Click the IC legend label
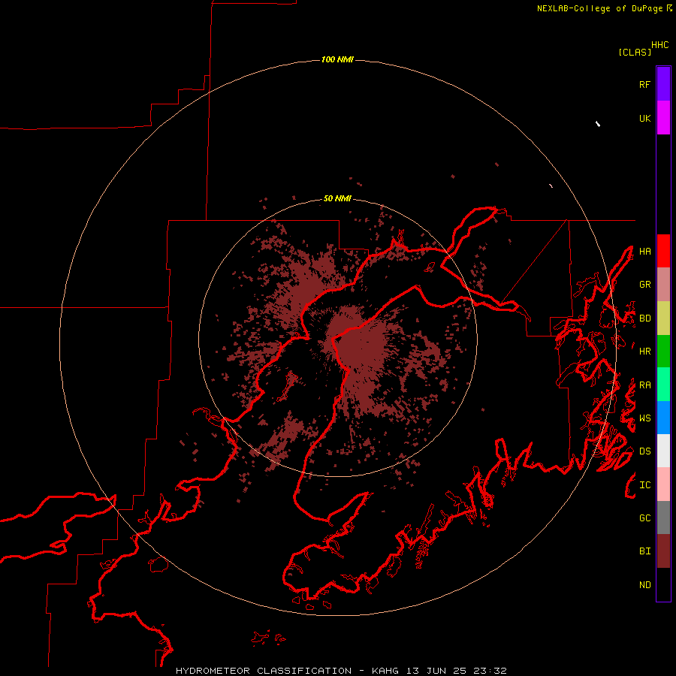 [x=644, y=485]
